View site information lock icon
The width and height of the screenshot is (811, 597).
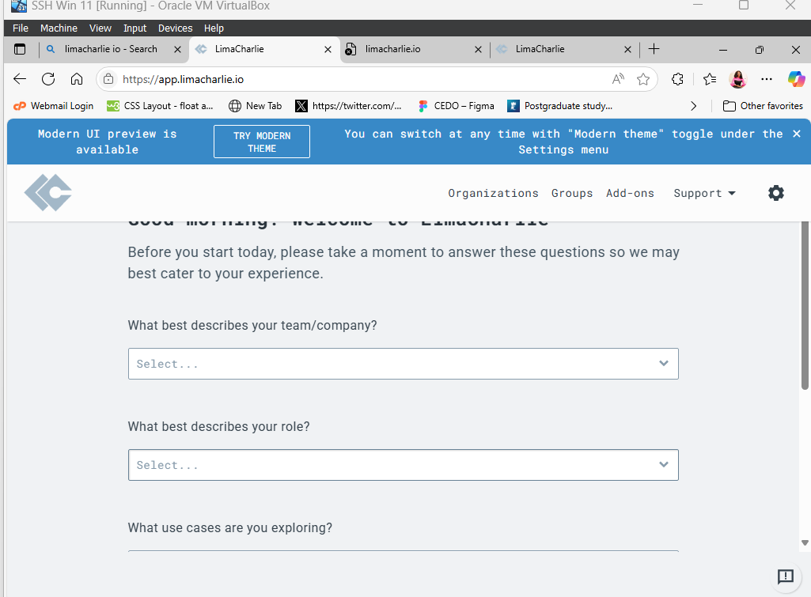coord(108,79)
